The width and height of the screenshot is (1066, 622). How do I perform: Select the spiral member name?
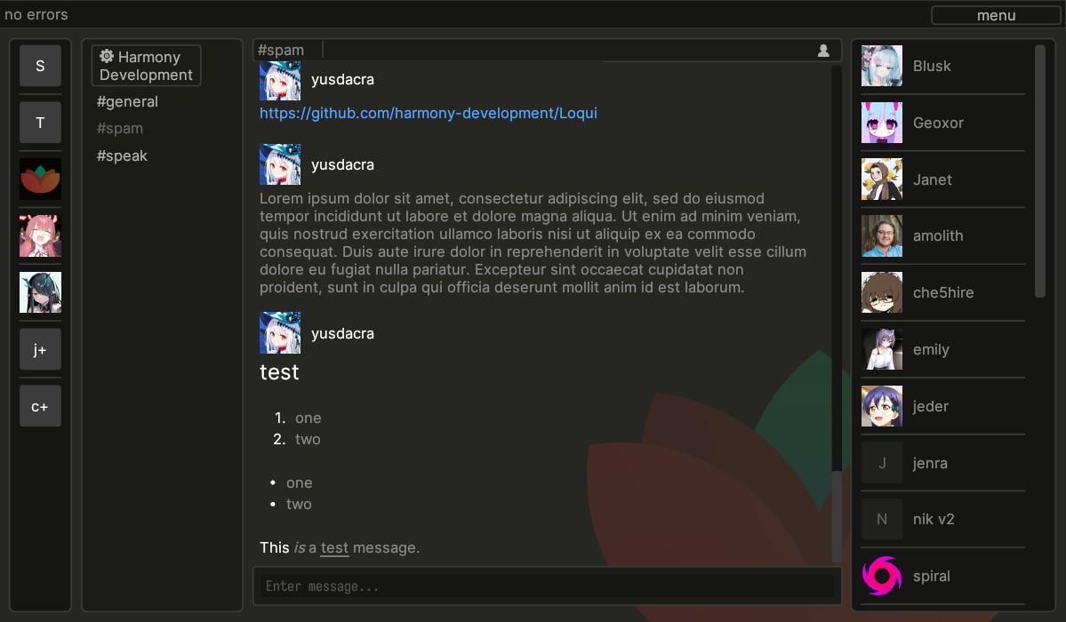932,576
